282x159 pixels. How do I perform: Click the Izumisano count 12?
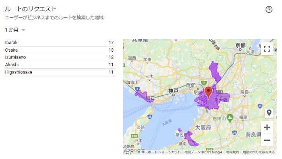111,57
